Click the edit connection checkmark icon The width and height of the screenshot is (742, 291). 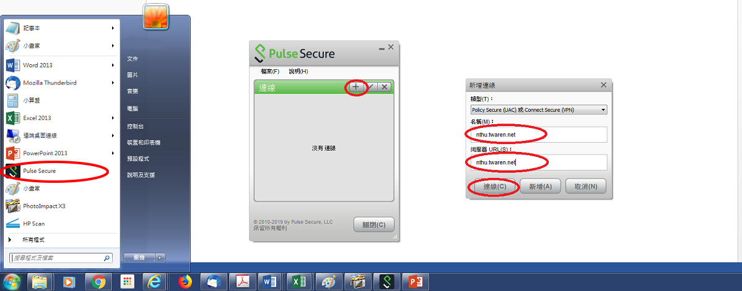coord(371,87)
